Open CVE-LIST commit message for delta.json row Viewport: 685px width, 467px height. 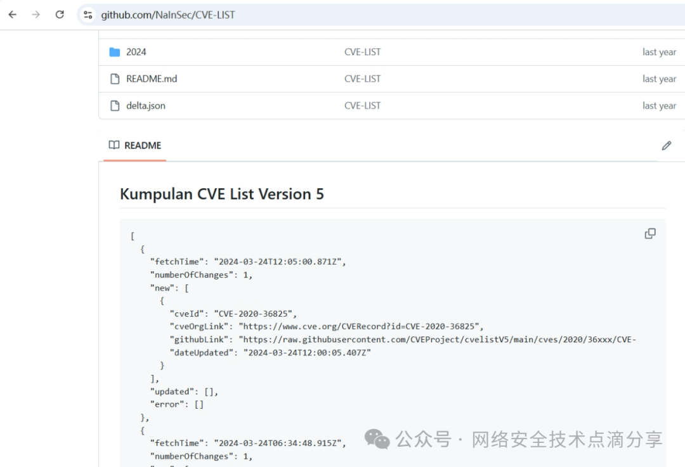pyautogui.click(x=362, y=106)
